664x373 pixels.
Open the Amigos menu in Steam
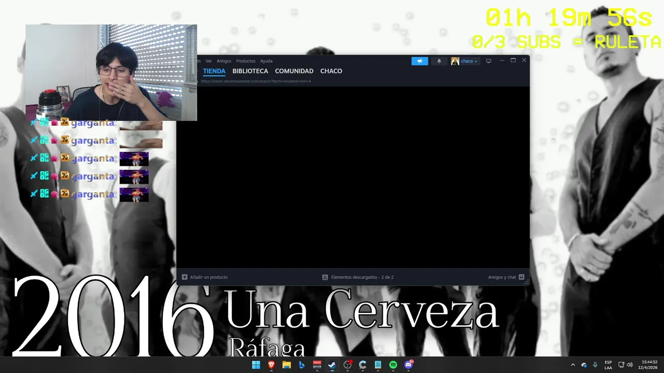coord(224,61)
